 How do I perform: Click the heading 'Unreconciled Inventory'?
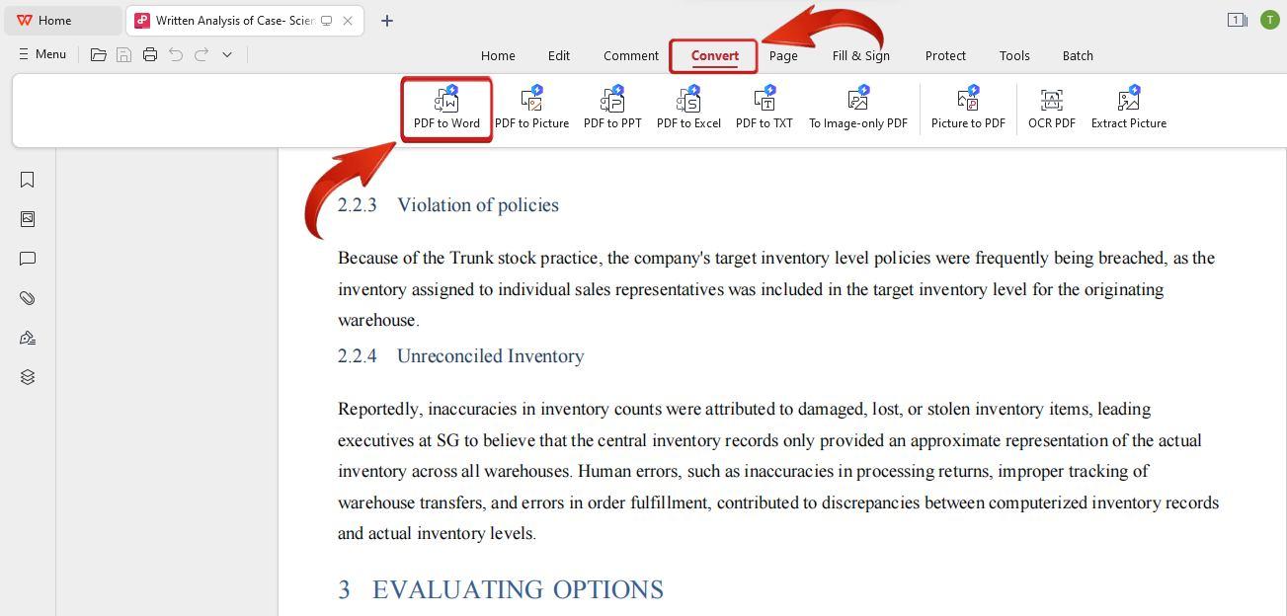(491, 355)
